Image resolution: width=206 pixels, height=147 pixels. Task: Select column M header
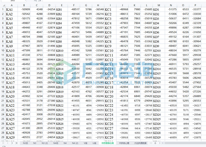159,5
